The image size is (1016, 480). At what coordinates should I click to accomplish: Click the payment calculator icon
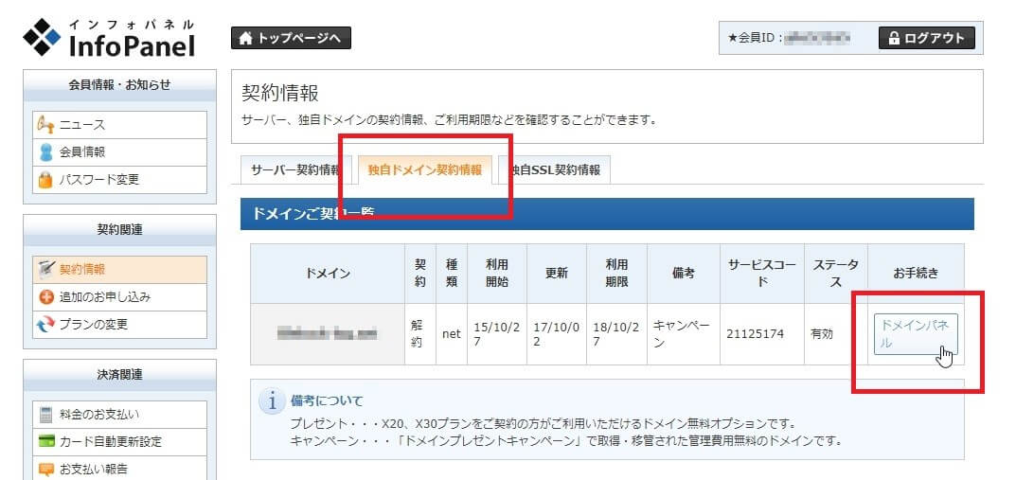[45, 415]
